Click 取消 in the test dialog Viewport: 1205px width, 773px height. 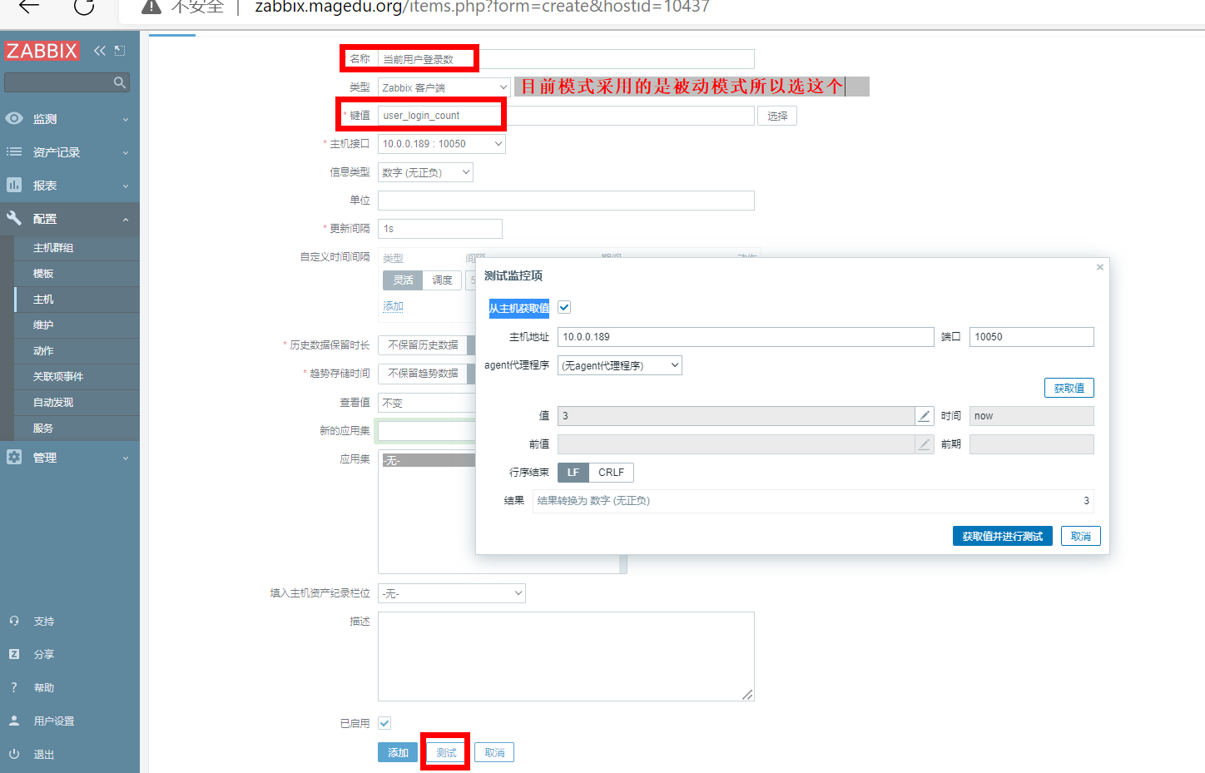click(x=1080, y=536)
